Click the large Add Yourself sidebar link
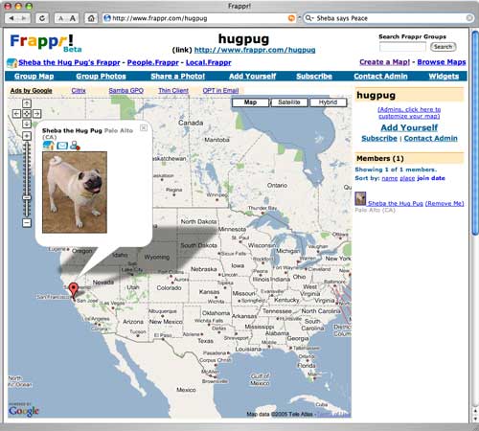Viewport: 479px width, 431px height. click(409, 127)
